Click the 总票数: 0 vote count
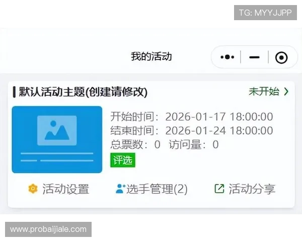302x242 pixels. pos(135,145)
